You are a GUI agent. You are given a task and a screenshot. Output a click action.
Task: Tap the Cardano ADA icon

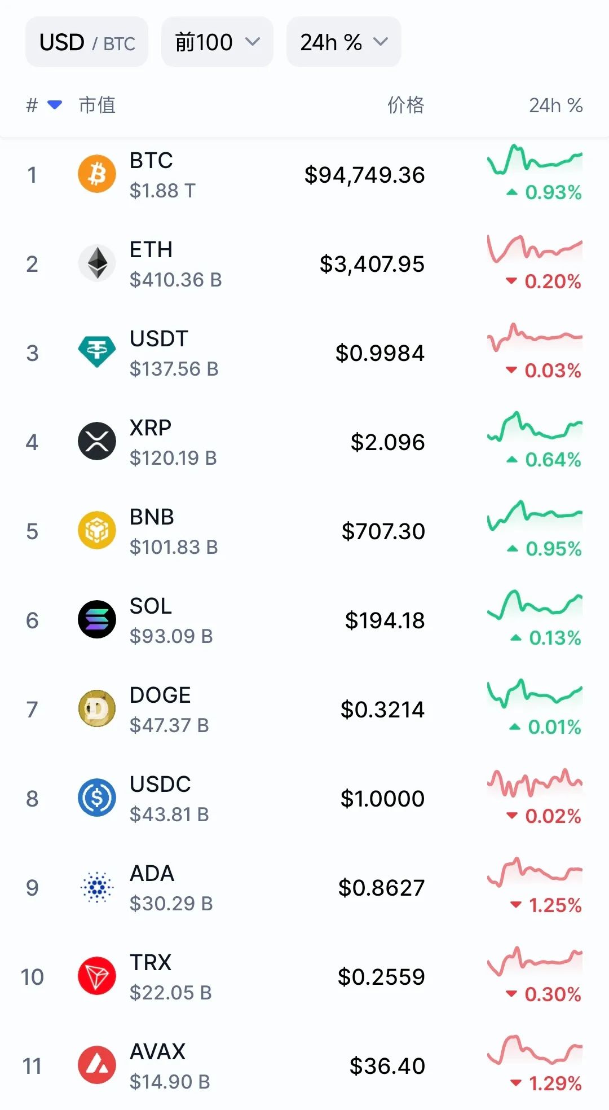click(97, 887)
